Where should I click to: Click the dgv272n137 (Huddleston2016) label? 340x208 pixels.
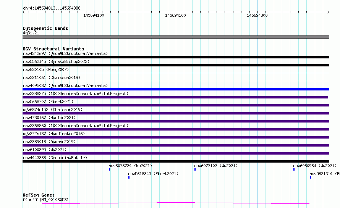[x=54, y=134]
